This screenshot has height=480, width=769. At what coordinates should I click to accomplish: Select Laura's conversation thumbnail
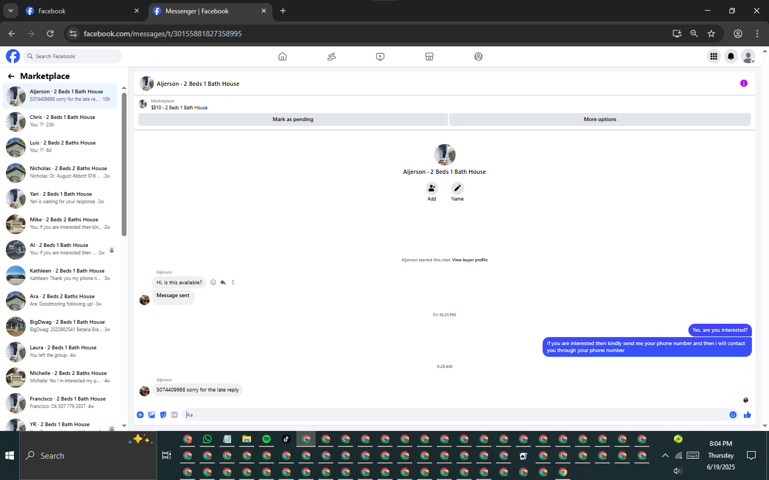[x=15, y=352]
